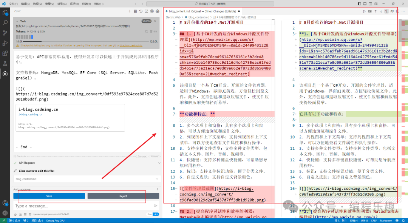Image resolution: width=408 pixels, height=223 pixels.
Task: Click the Compare checkpoint button
Action: pyautogui.click(x=142, y=157)
